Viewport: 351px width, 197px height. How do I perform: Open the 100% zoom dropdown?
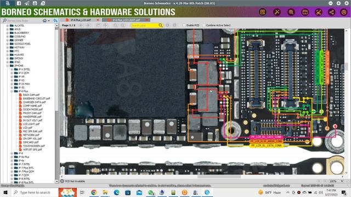click(342, 181)
